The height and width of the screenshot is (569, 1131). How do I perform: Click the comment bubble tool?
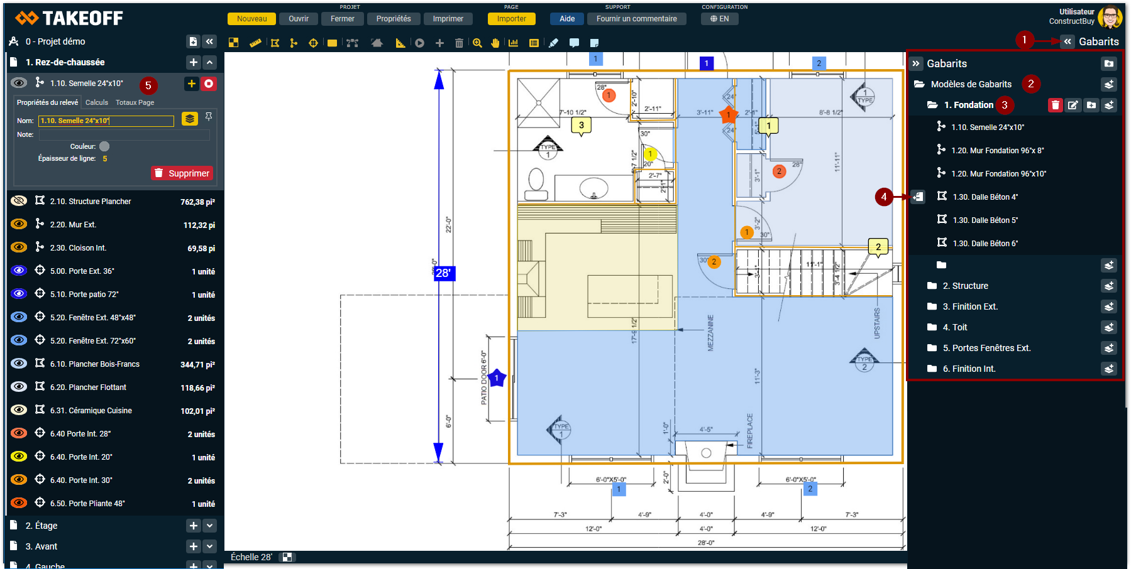pos(574,43)
